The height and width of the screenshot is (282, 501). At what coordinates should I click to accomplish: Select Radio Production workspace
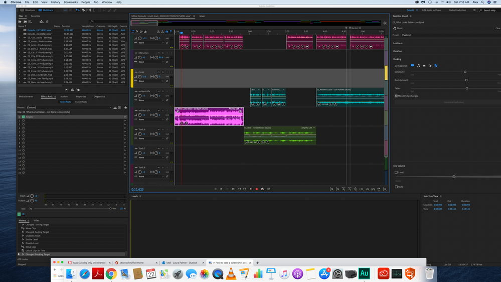point(457,10)
